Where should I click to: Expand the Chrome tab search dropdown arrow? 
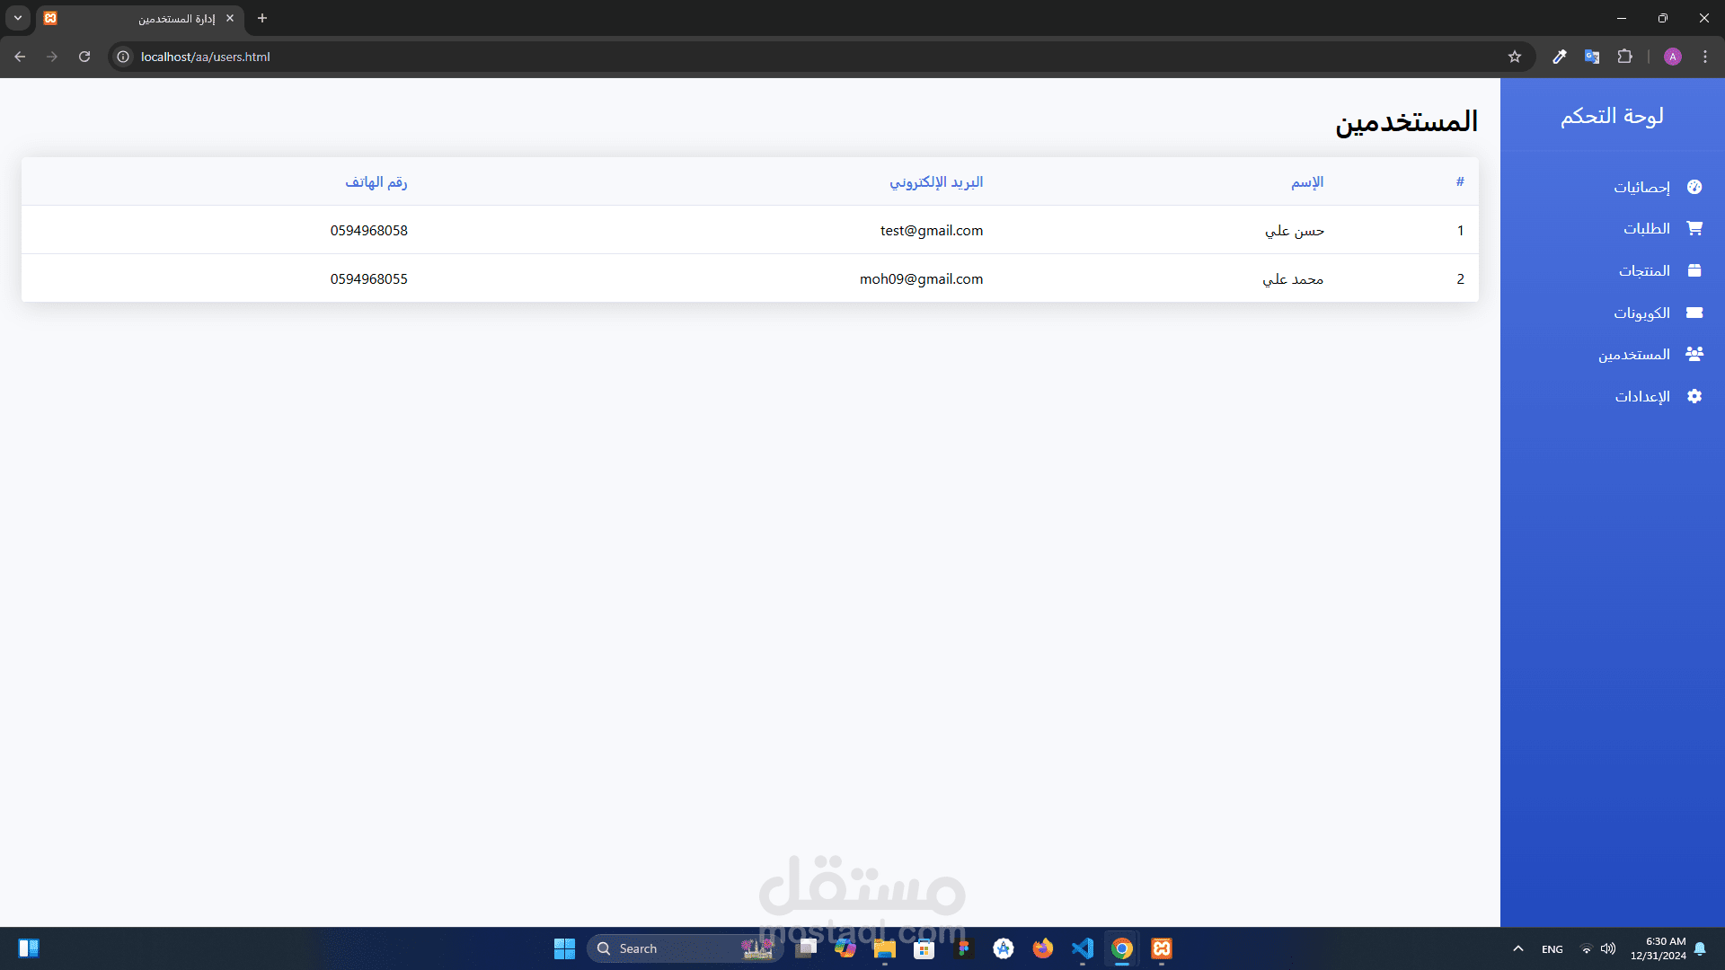coord(18,18)
